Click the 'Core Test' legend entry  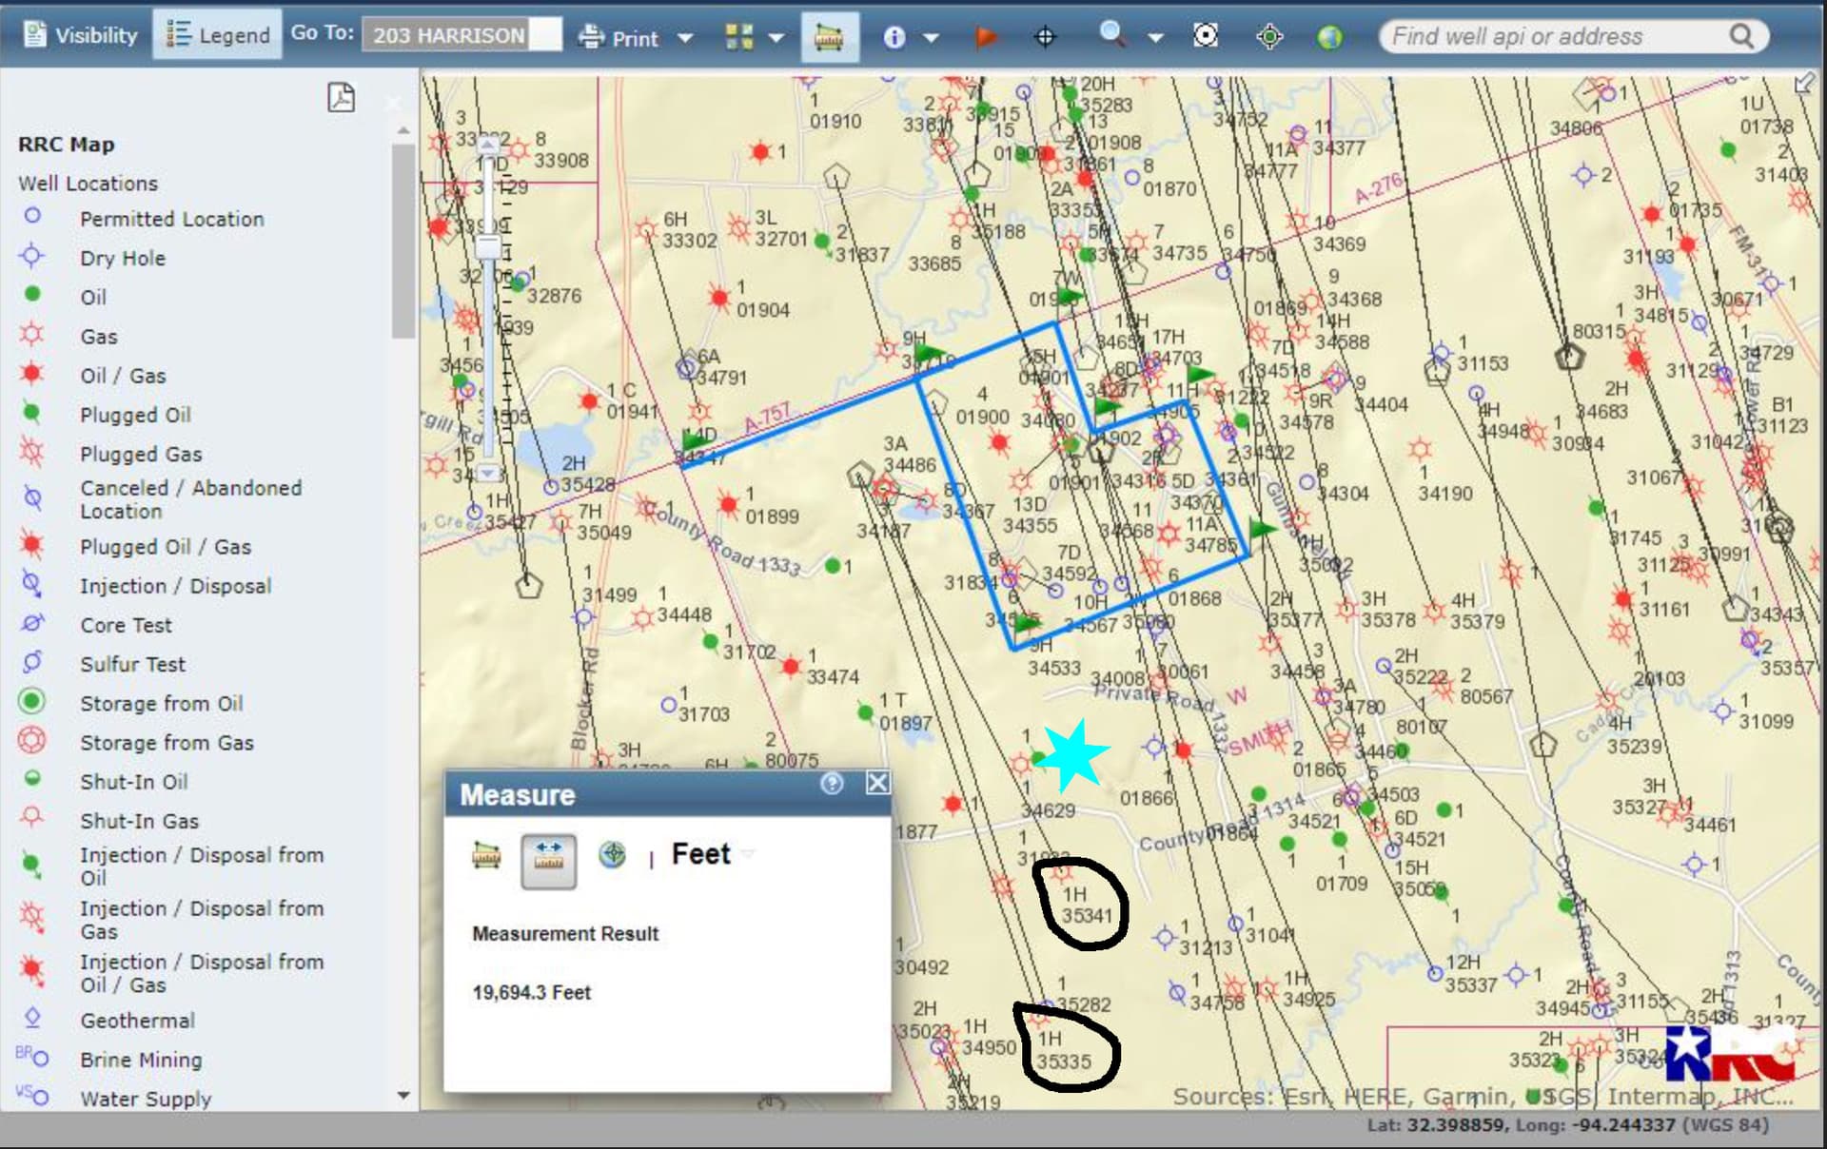126,625
